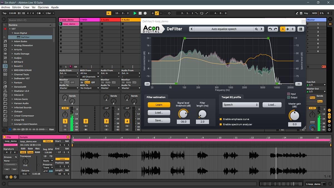Screen dimensions: 334x188
Task: Expand the Arturia folder
Action: click(x=12, y=50)
